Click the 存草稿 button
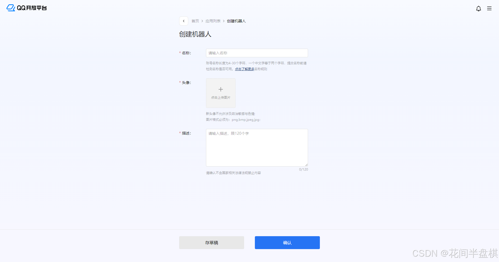The image size is (499, 262). click(x=212, y=243)
